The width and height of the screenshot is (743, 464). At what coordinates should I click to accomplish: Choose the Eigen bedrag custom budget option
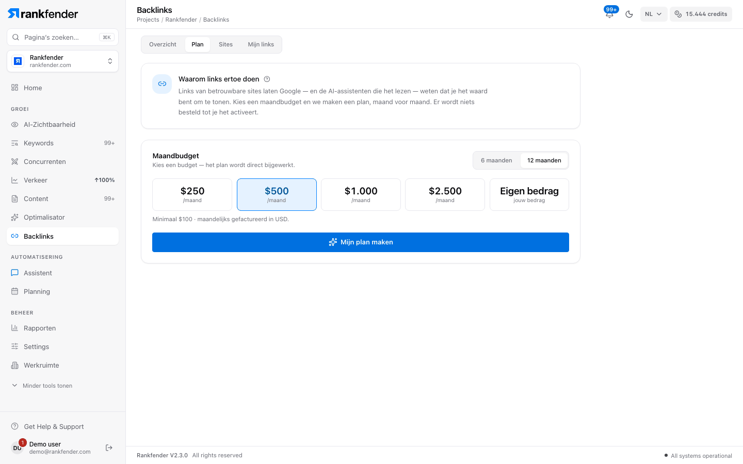[x=529, y=195]
